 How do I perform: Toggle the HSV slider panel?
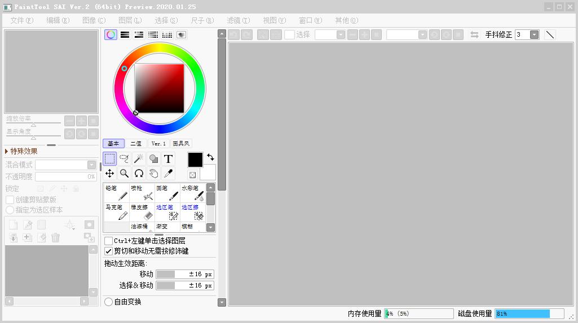pyautogui.click(x=139, y=34)
